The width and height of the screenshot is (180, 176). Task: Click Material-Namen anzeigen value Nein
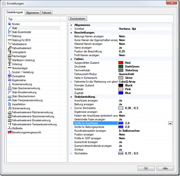122,44
